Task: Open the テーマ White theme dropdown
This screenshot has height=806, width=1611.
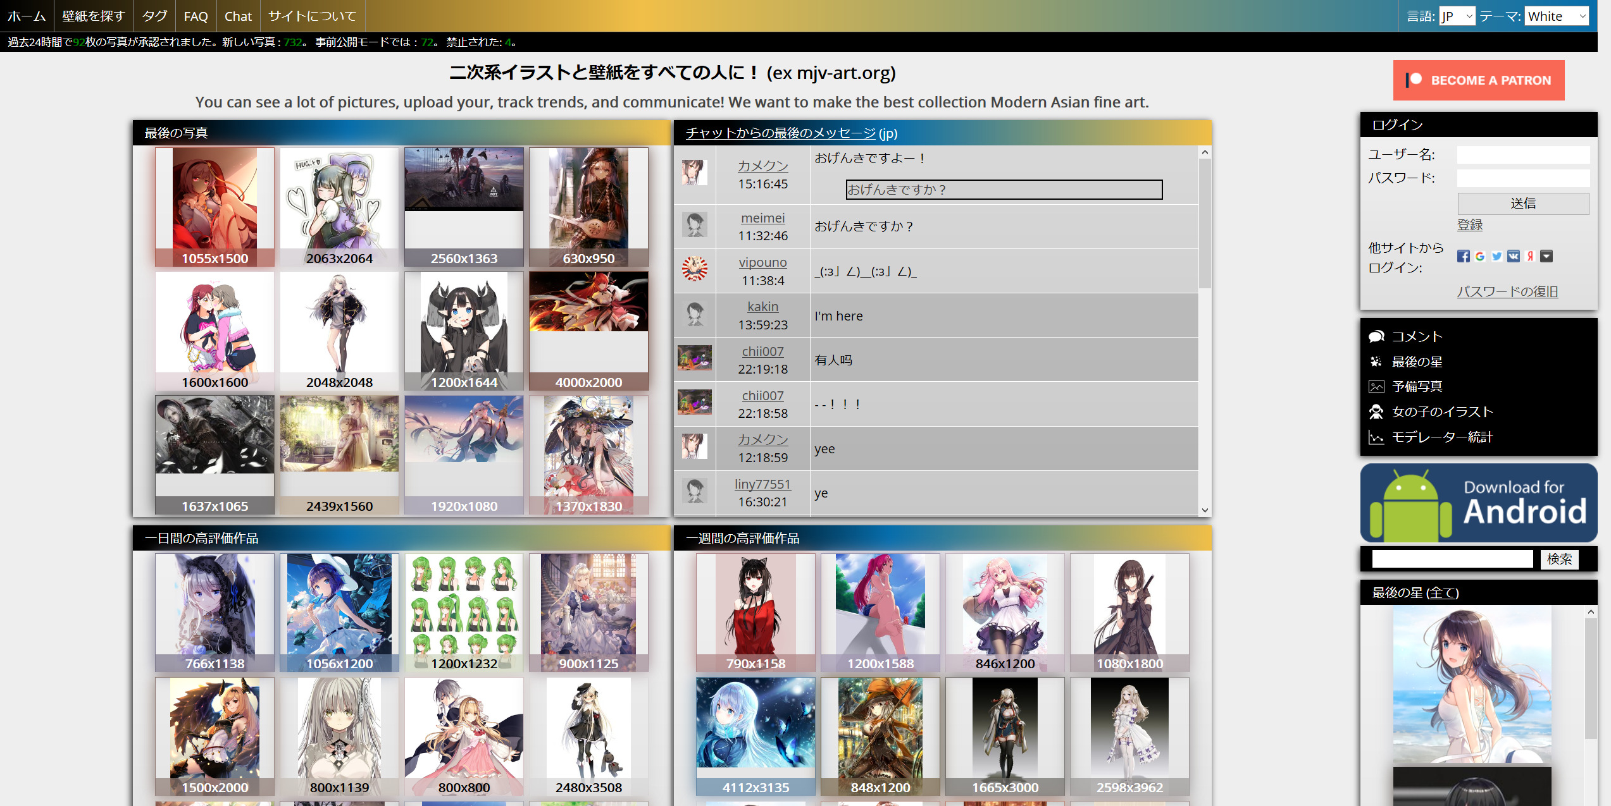Action: (x=1557, y=16)
